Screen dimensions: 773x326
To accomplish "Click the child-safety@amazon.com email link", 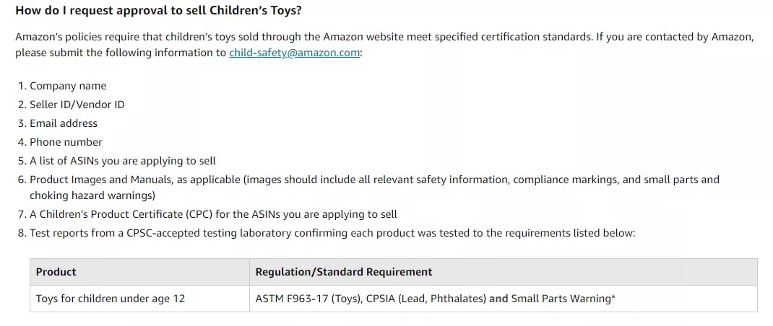I will (294, 53).
